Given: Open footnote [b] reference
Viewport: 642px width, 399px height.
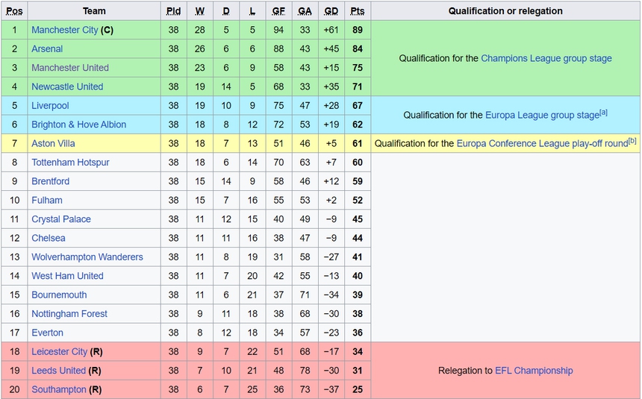Looking at the screenshot, I should point(632,140).
